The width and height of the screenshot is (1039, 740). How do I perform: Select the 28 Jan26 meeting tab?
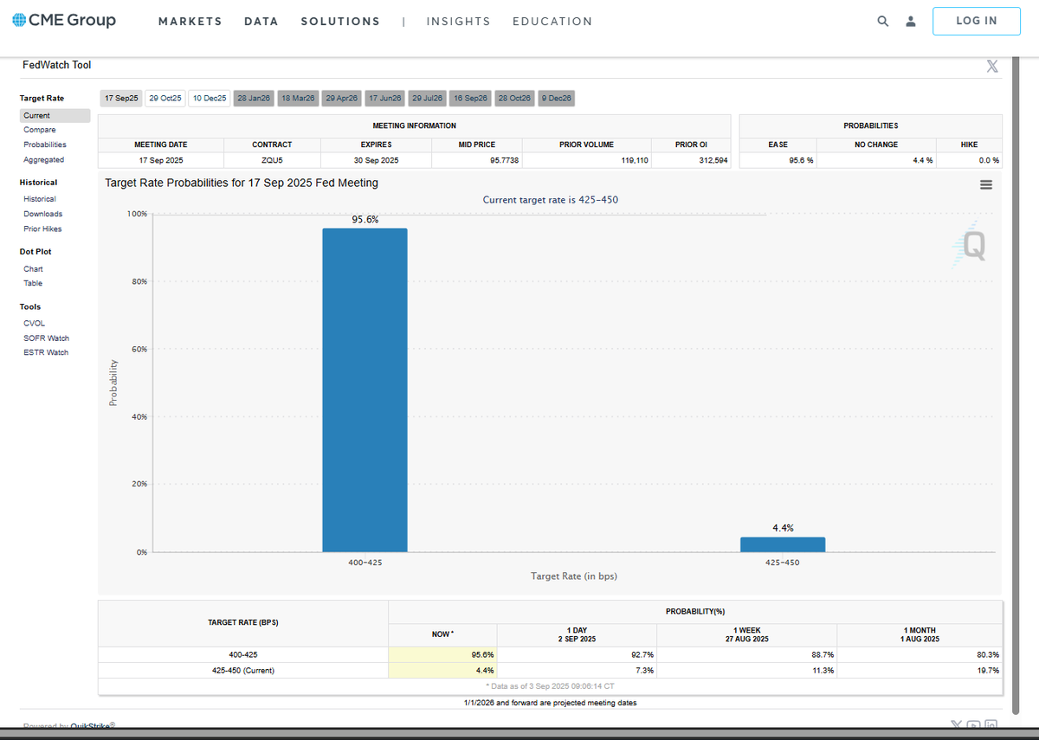pos(254,99)
